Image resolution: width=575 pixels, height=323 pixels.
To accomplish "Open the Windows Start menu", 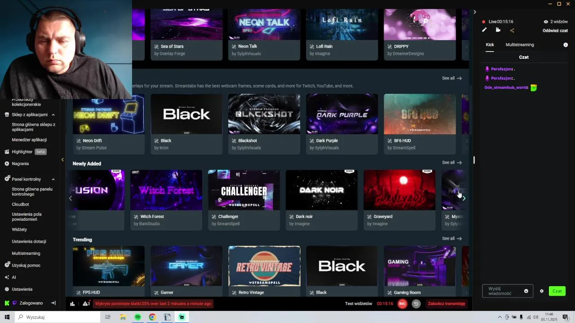I will click(x=7, y=317).
